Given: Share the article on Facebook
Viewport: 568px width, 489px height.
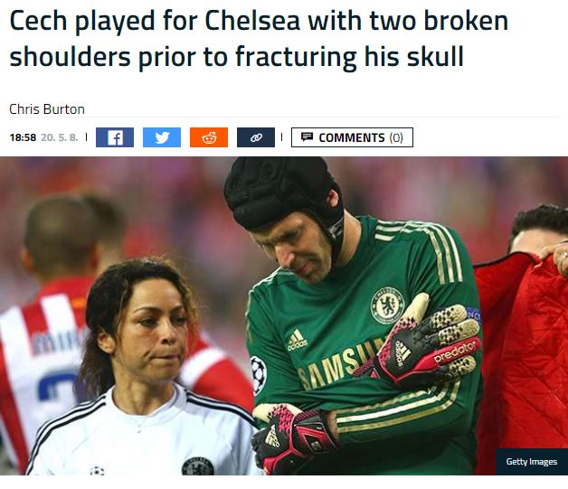Looking at the screenshot, I should pyautogui.click(x=115, y=137).
